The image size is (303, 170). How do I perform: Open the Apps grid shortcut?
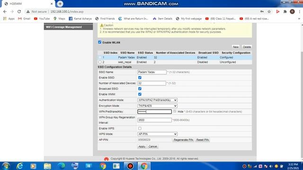click(9, 19)
